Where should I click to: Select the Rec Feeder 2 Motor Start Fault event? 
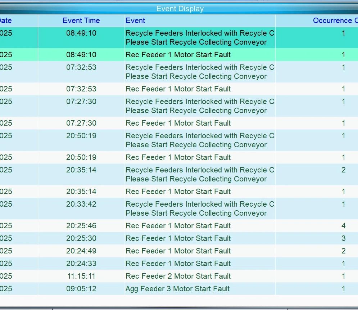click(x=178, y=276)
